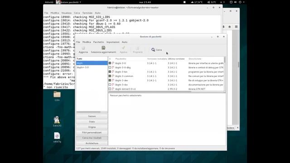This screenshot has height=163, width=290.
Task: Click Attività in the top bar
Action: coord(49,2)
